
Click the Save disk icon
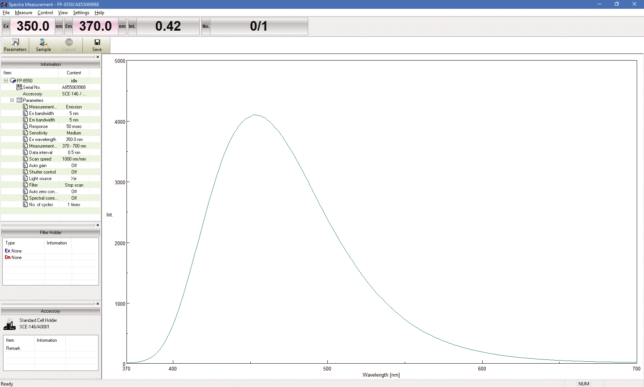97,42
